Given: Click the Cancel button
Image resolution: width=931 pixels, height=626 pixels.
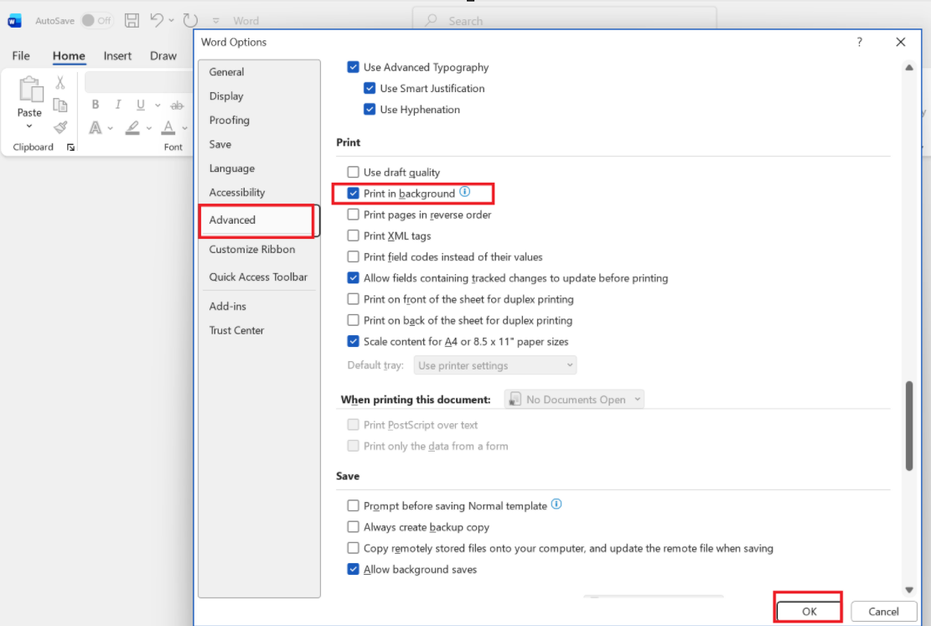Looking at the screenshot, I should pos(883,611).
